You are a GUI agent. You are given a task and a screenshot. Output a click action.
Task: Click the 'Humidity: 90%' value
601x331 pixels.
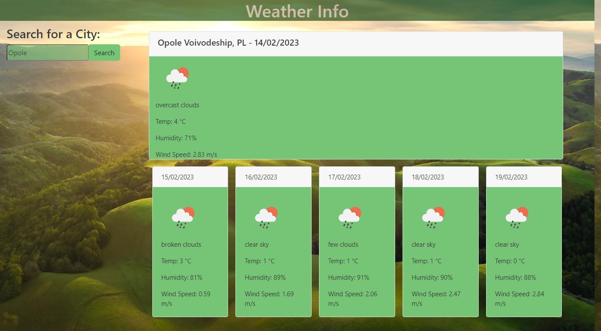433,278
